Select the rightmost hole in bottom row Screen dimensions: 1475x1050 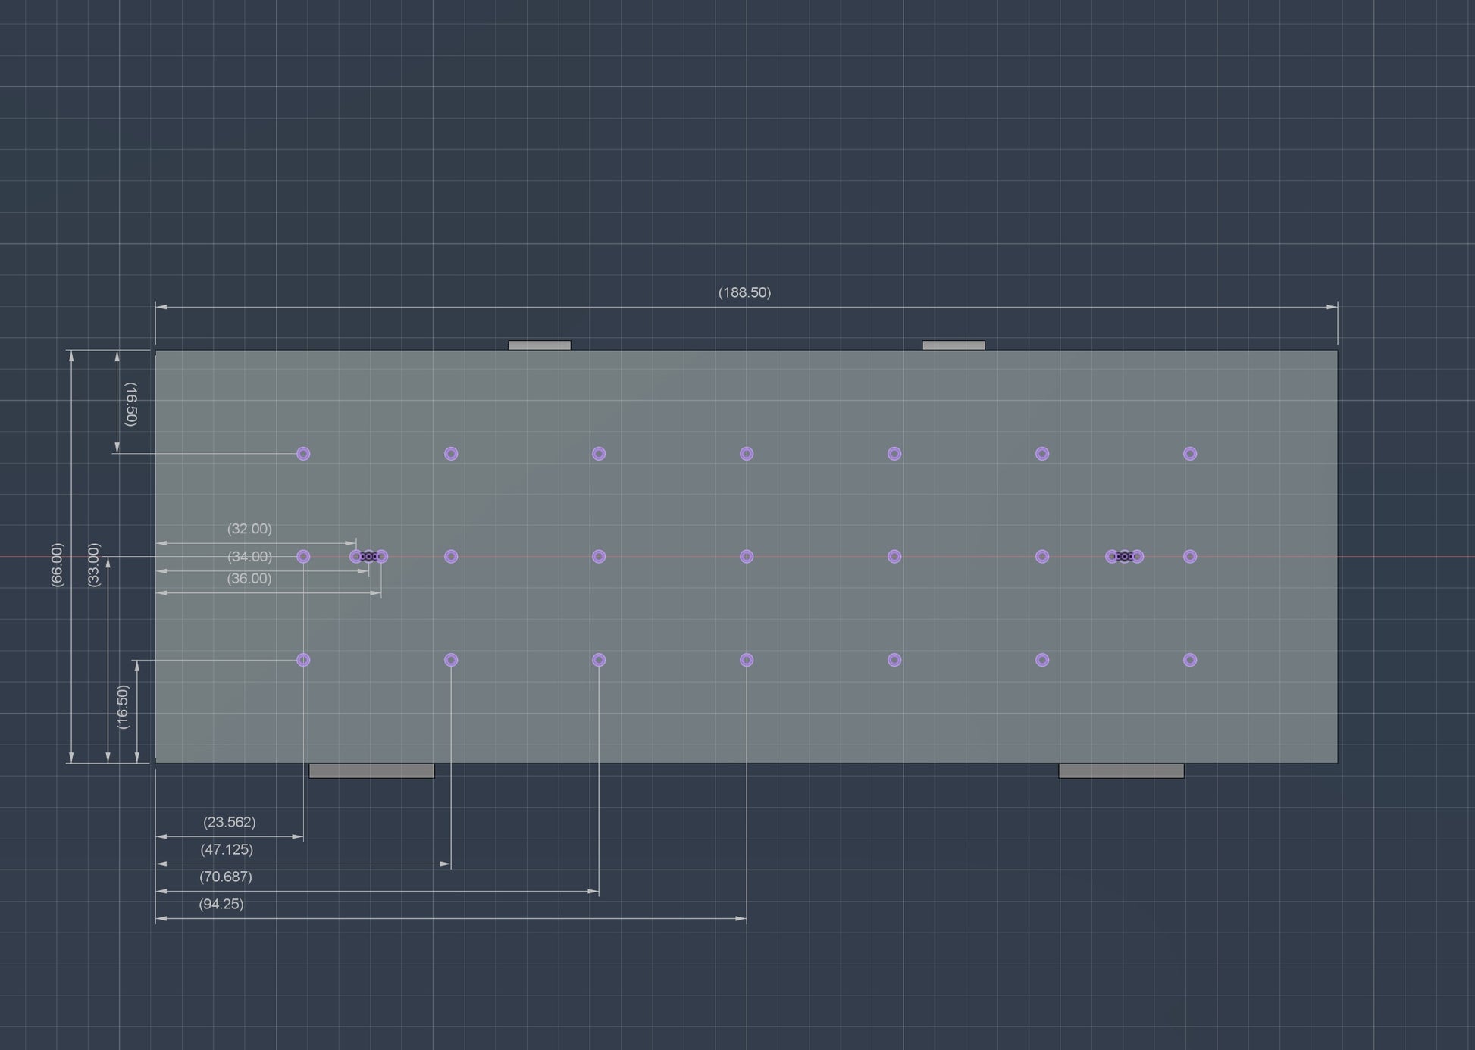click(1189, 660)
